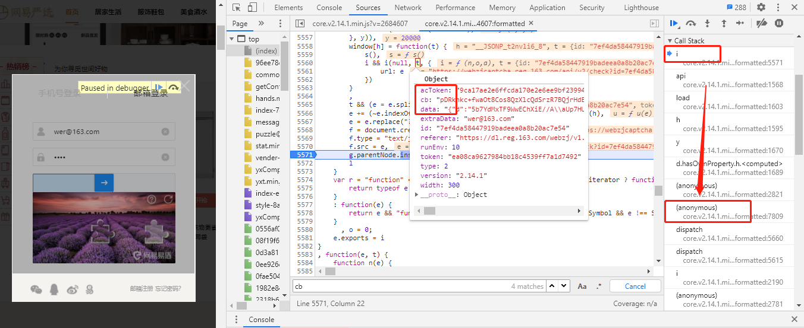Toggle the device toolbar icon
Viewport: 804px width, 328px height.
tap(252, 8)
